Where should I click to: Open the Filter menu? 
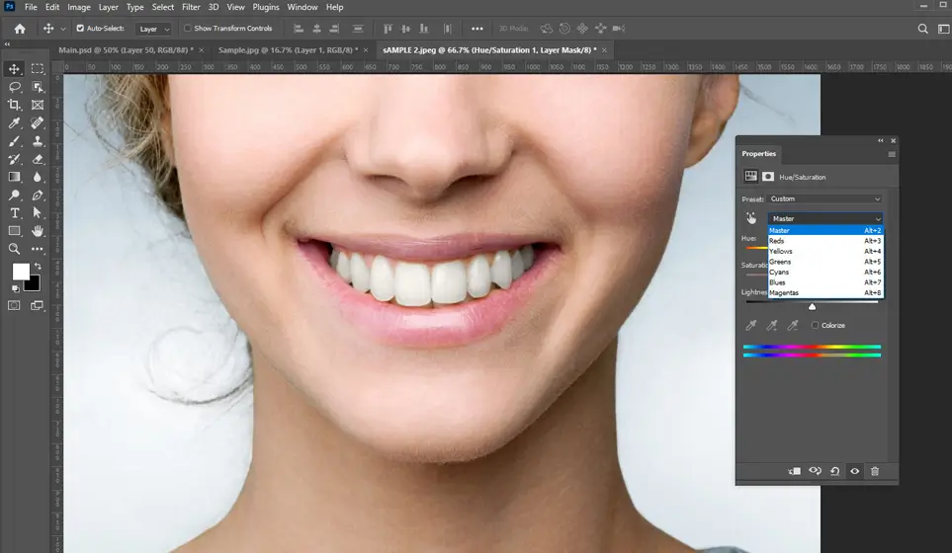(191, 7)
